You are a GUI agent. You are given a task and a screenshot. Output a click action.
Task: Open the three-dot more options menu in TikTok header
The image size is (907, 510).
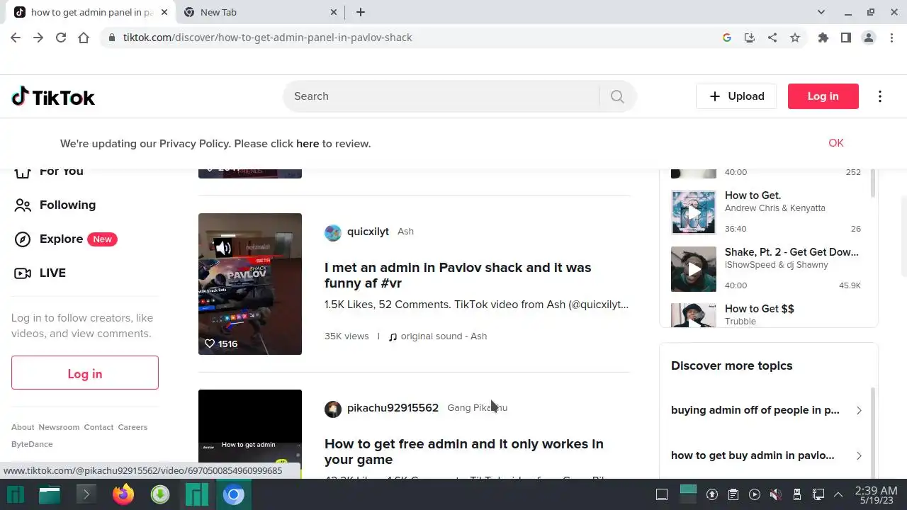coord(880,96)
